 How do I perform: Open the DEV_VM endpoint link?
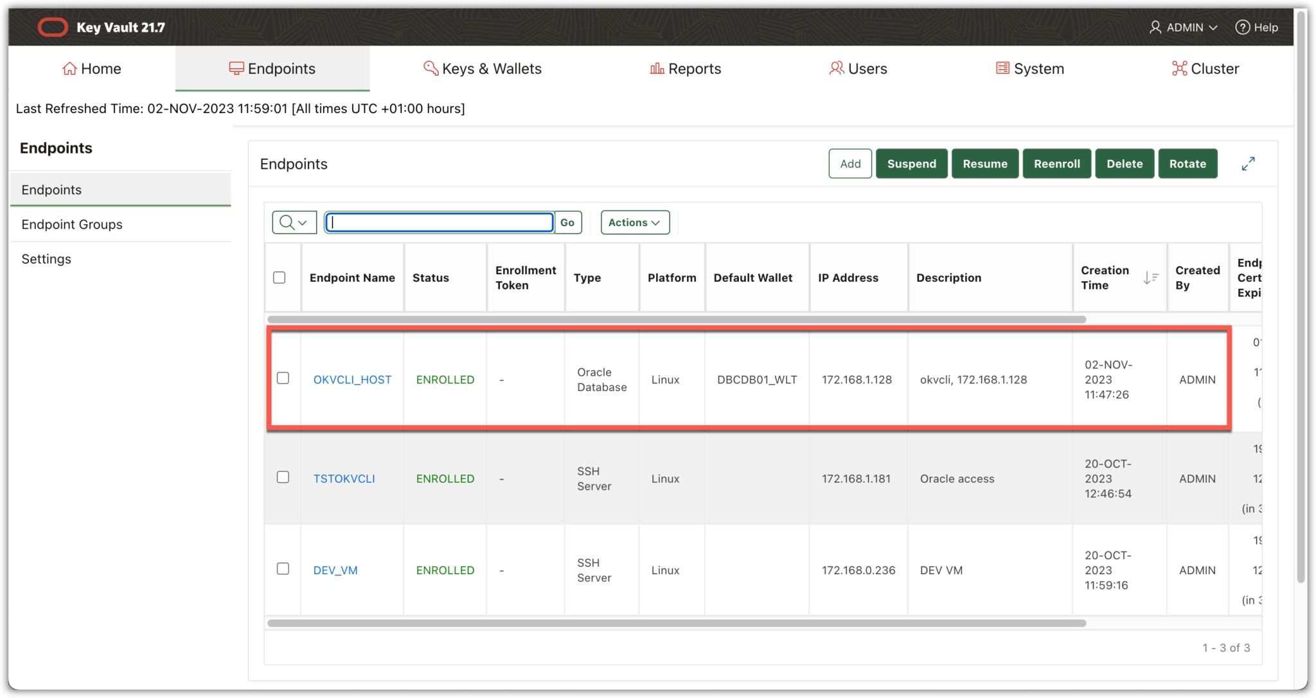coord(335,570)
